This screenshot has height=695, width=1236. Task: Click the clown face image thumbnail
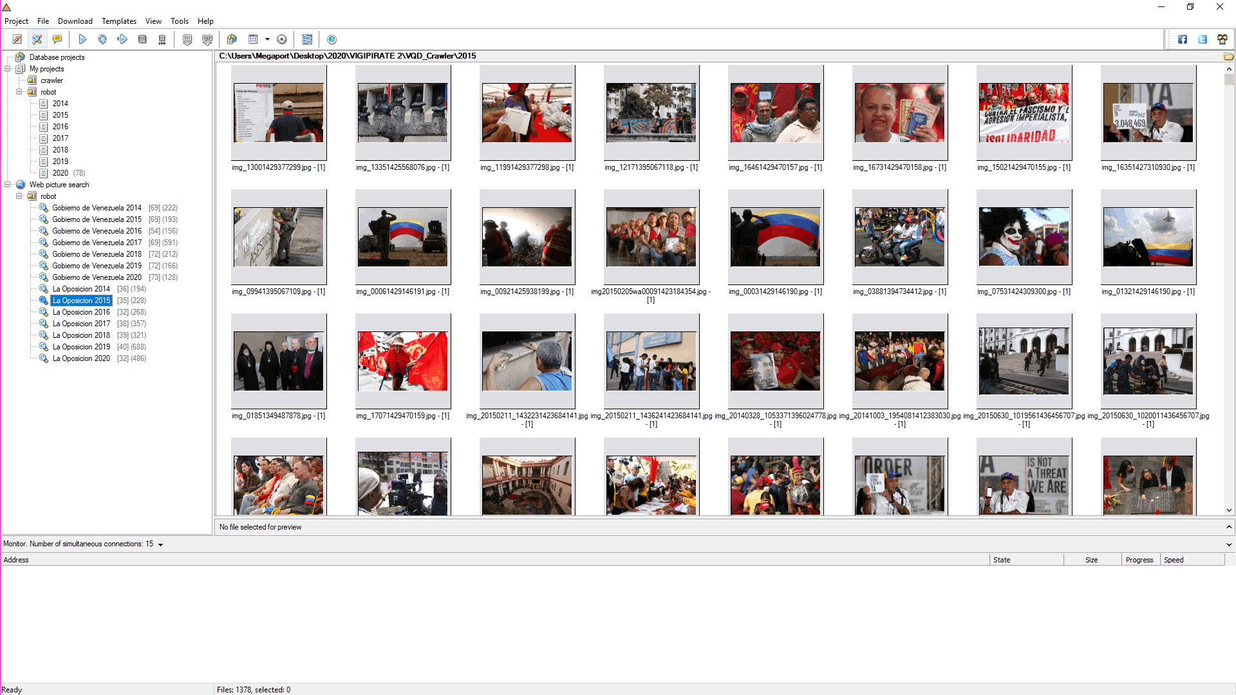click(x=1024, y=237)
